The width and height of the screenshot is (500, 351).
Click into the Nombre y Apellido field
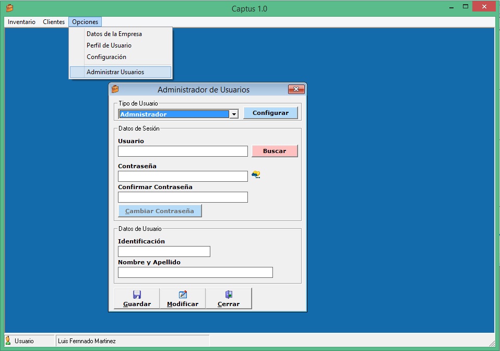coord(195,272)
